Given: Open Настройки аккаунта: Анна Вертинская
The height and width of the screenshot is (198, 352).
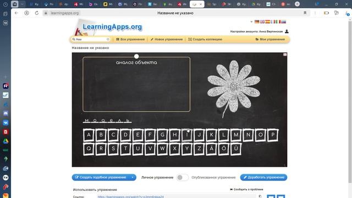Looking at the screenshot, I should point(256,31).
